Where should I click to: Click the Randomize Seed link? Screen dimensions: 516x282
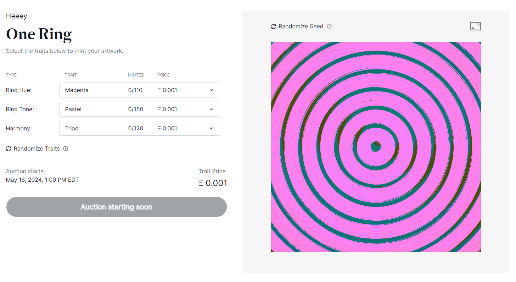pyautogui.click(x=301, y=26)
